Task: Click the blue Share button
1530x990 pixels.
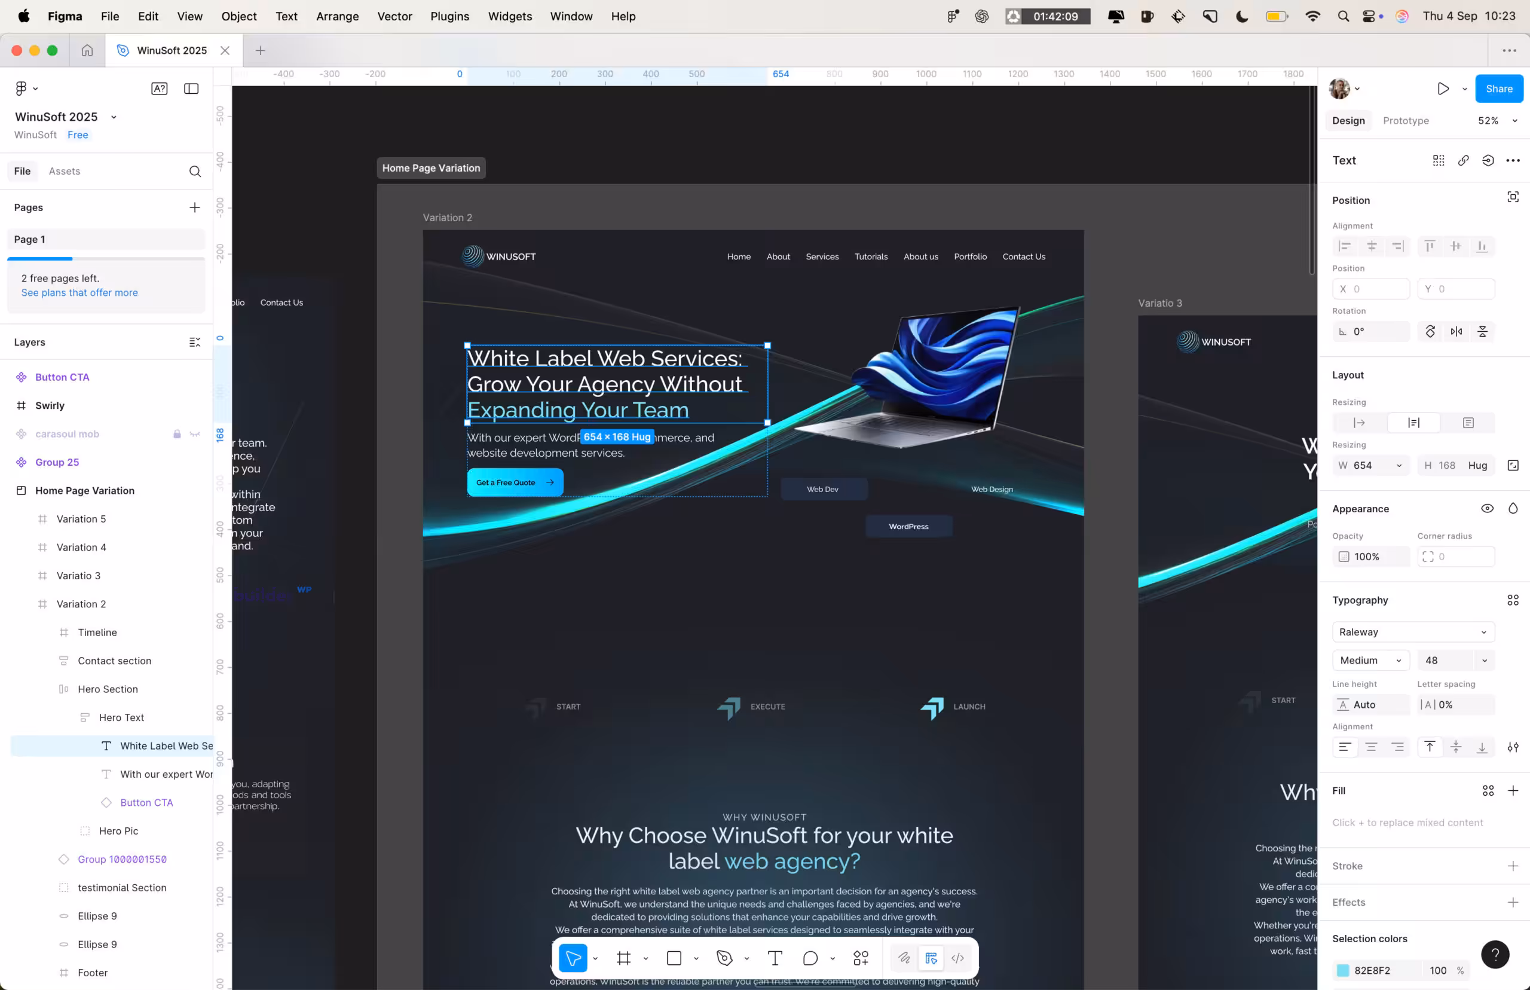Action: [1498, 88]
